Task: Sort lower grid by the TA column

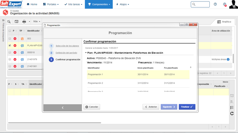Action: (23, 84)
